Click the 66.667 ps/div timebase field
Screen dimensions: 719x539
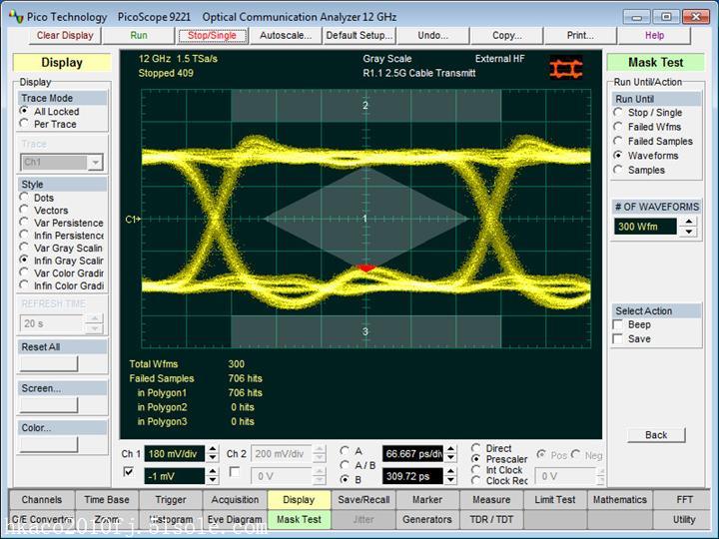click(412, 454)
